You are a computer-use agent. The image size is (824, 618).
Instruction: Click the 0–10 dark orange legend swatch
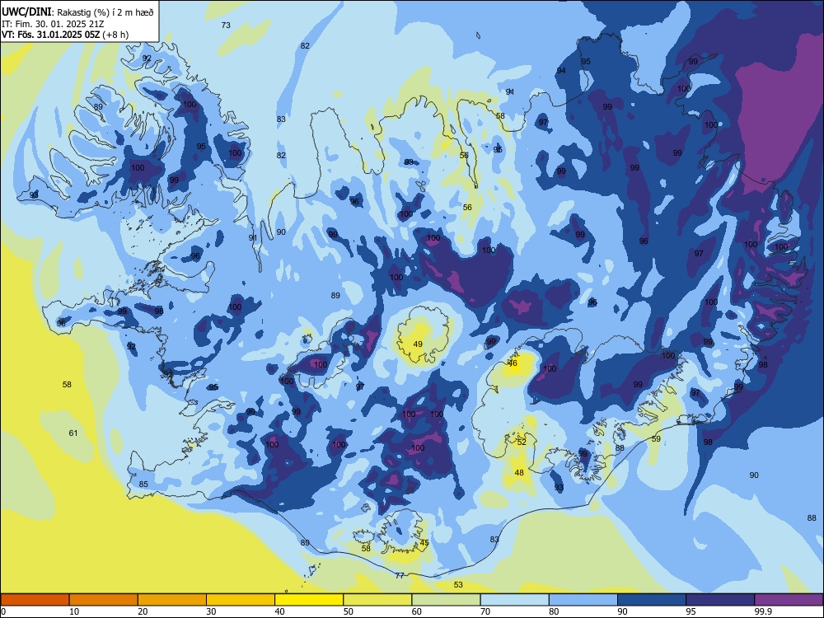35,600
